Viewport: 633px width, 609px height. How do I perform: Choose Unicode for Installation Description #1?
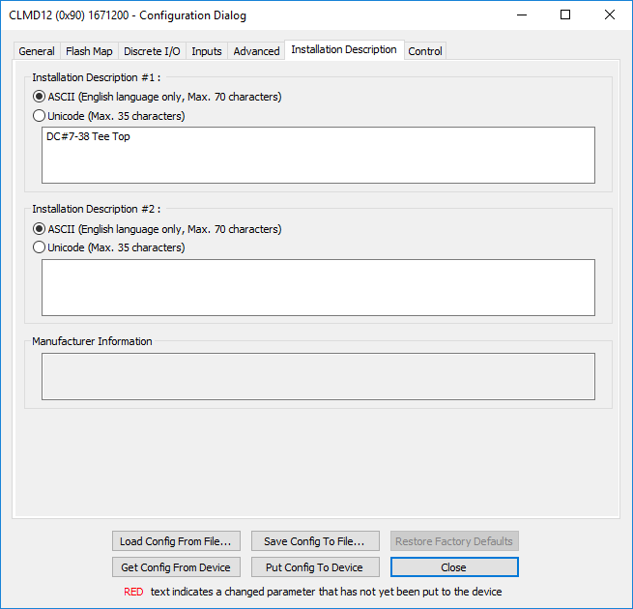40,116
